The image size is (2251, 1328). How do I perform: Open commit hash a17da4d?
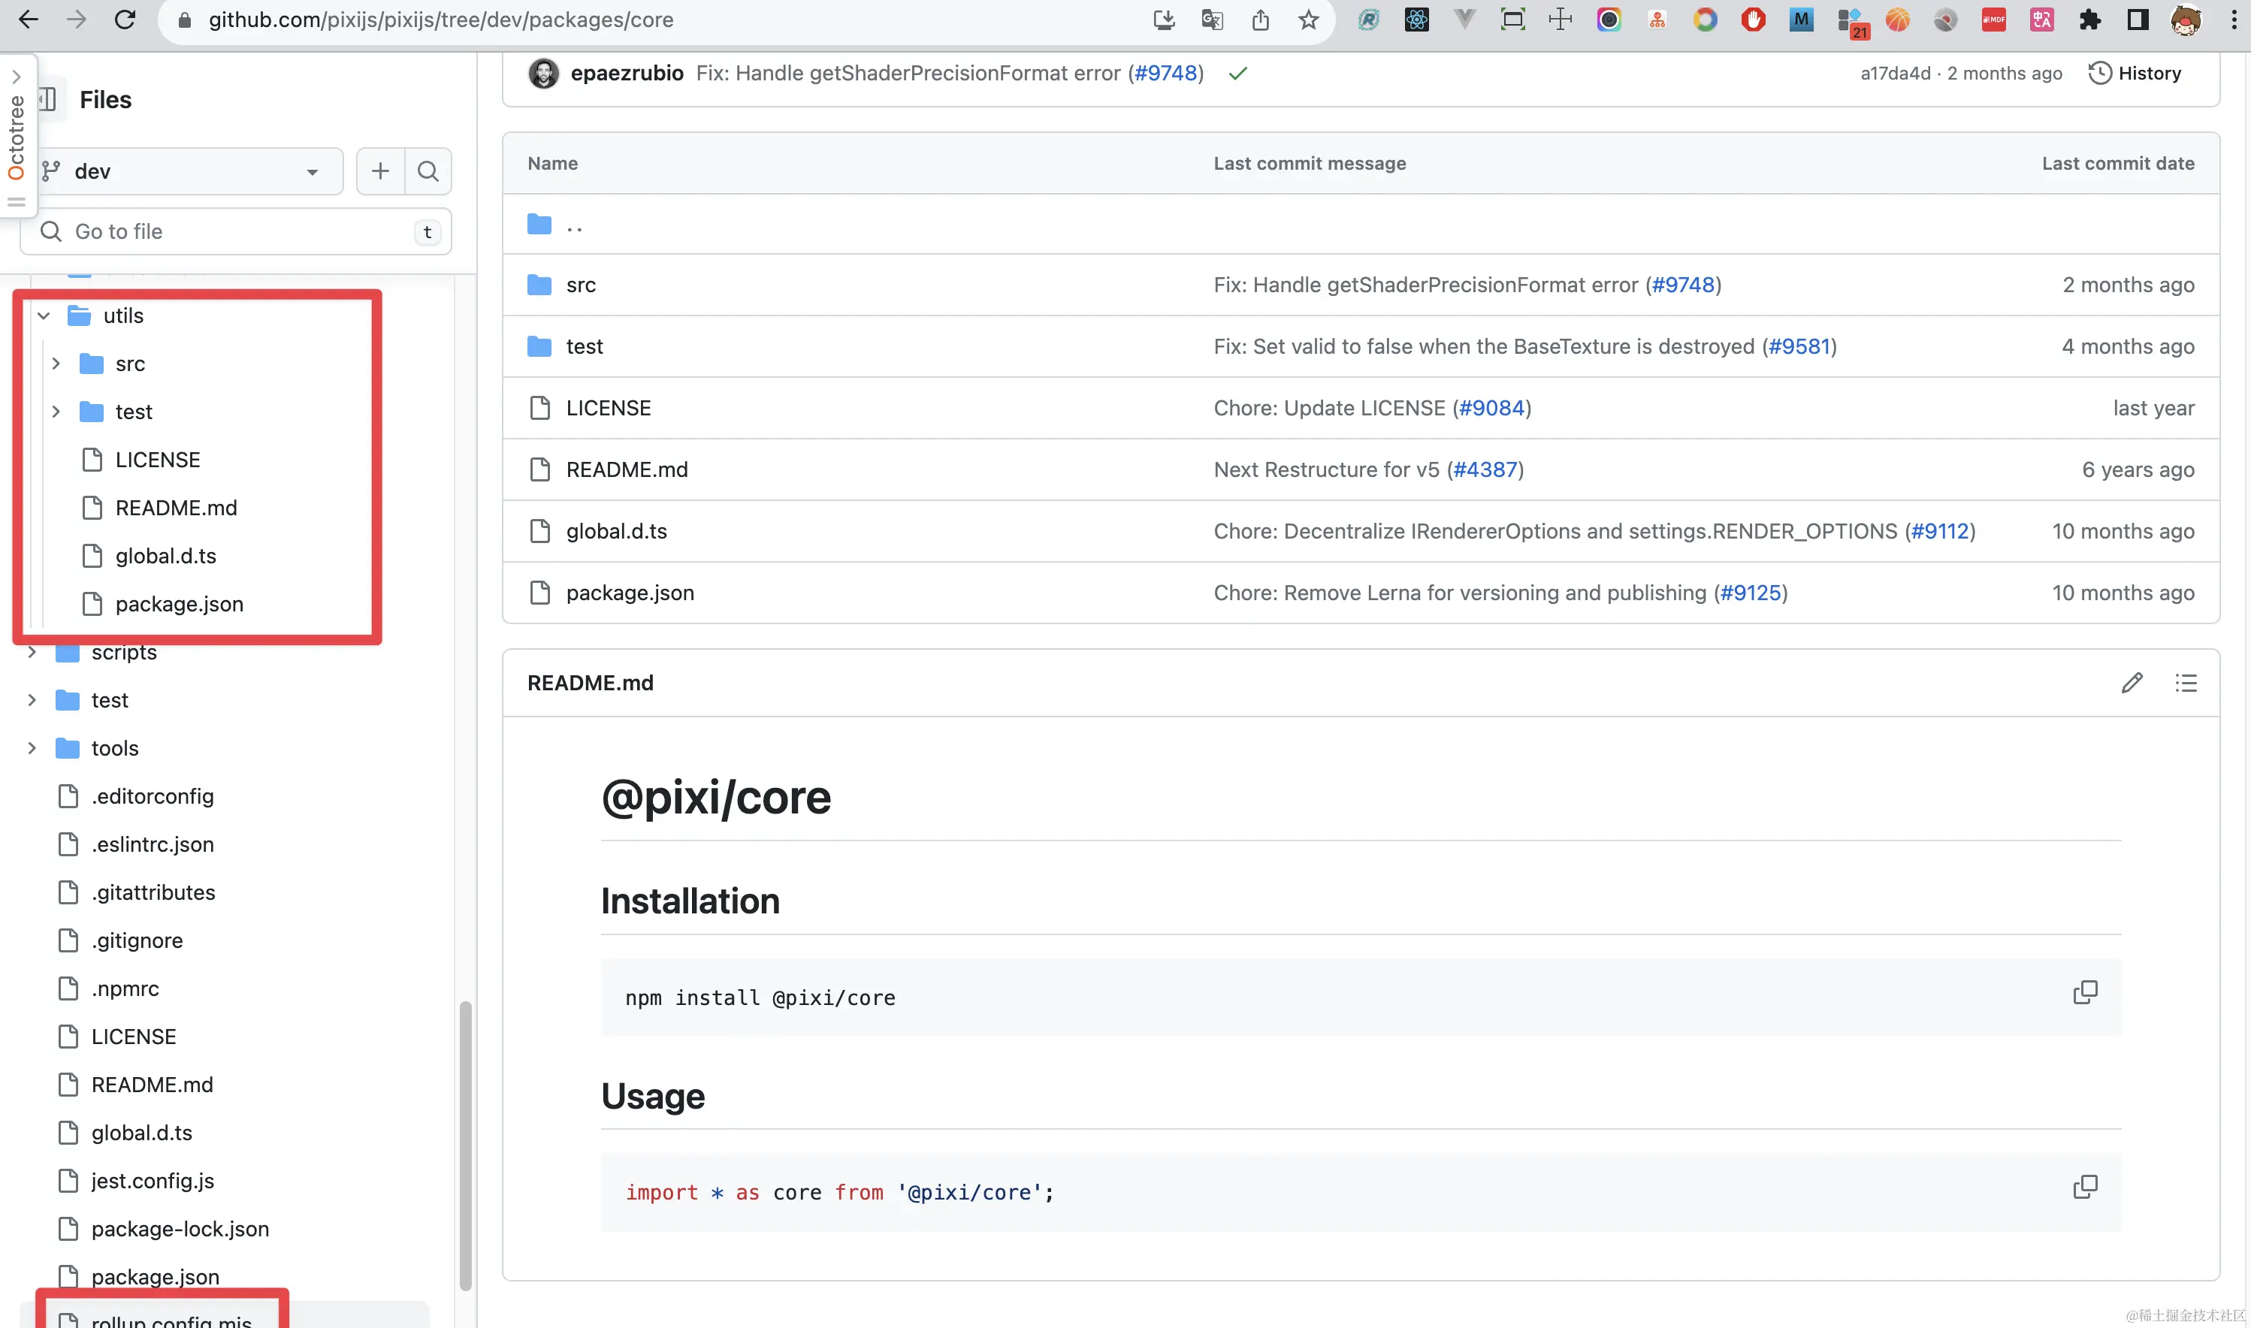click(1895, 74)
